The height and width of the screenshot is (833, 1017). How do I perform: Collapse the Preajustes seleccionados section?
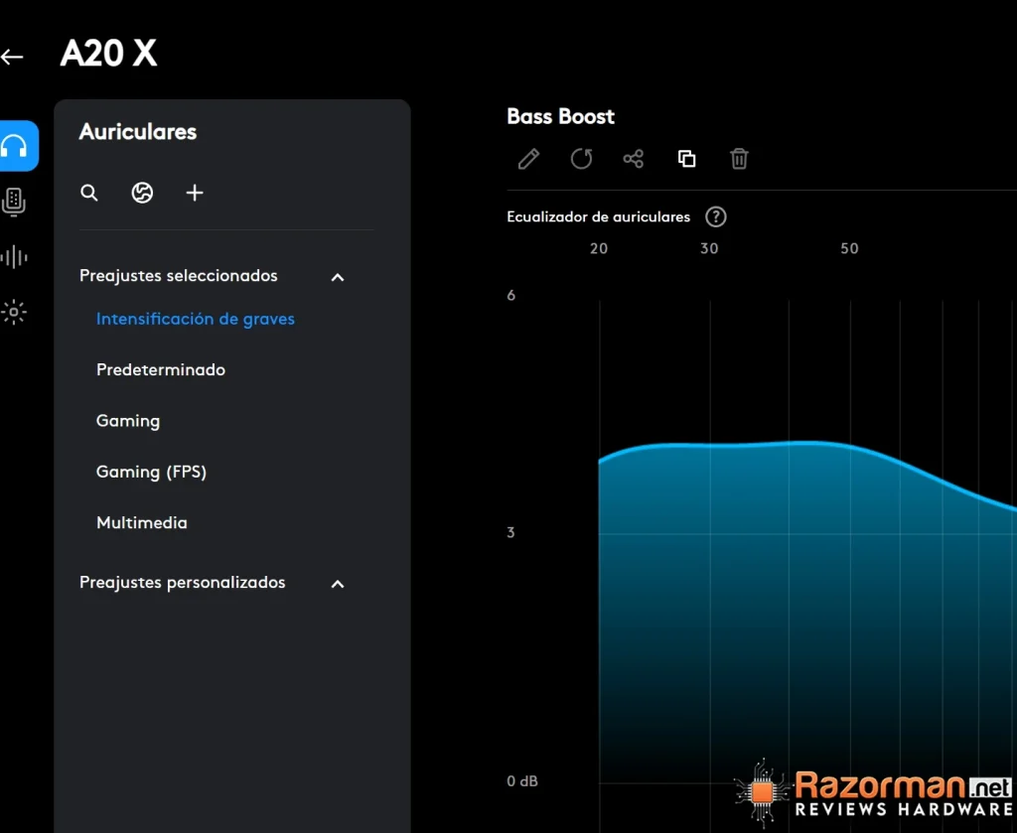click(338, 277)
